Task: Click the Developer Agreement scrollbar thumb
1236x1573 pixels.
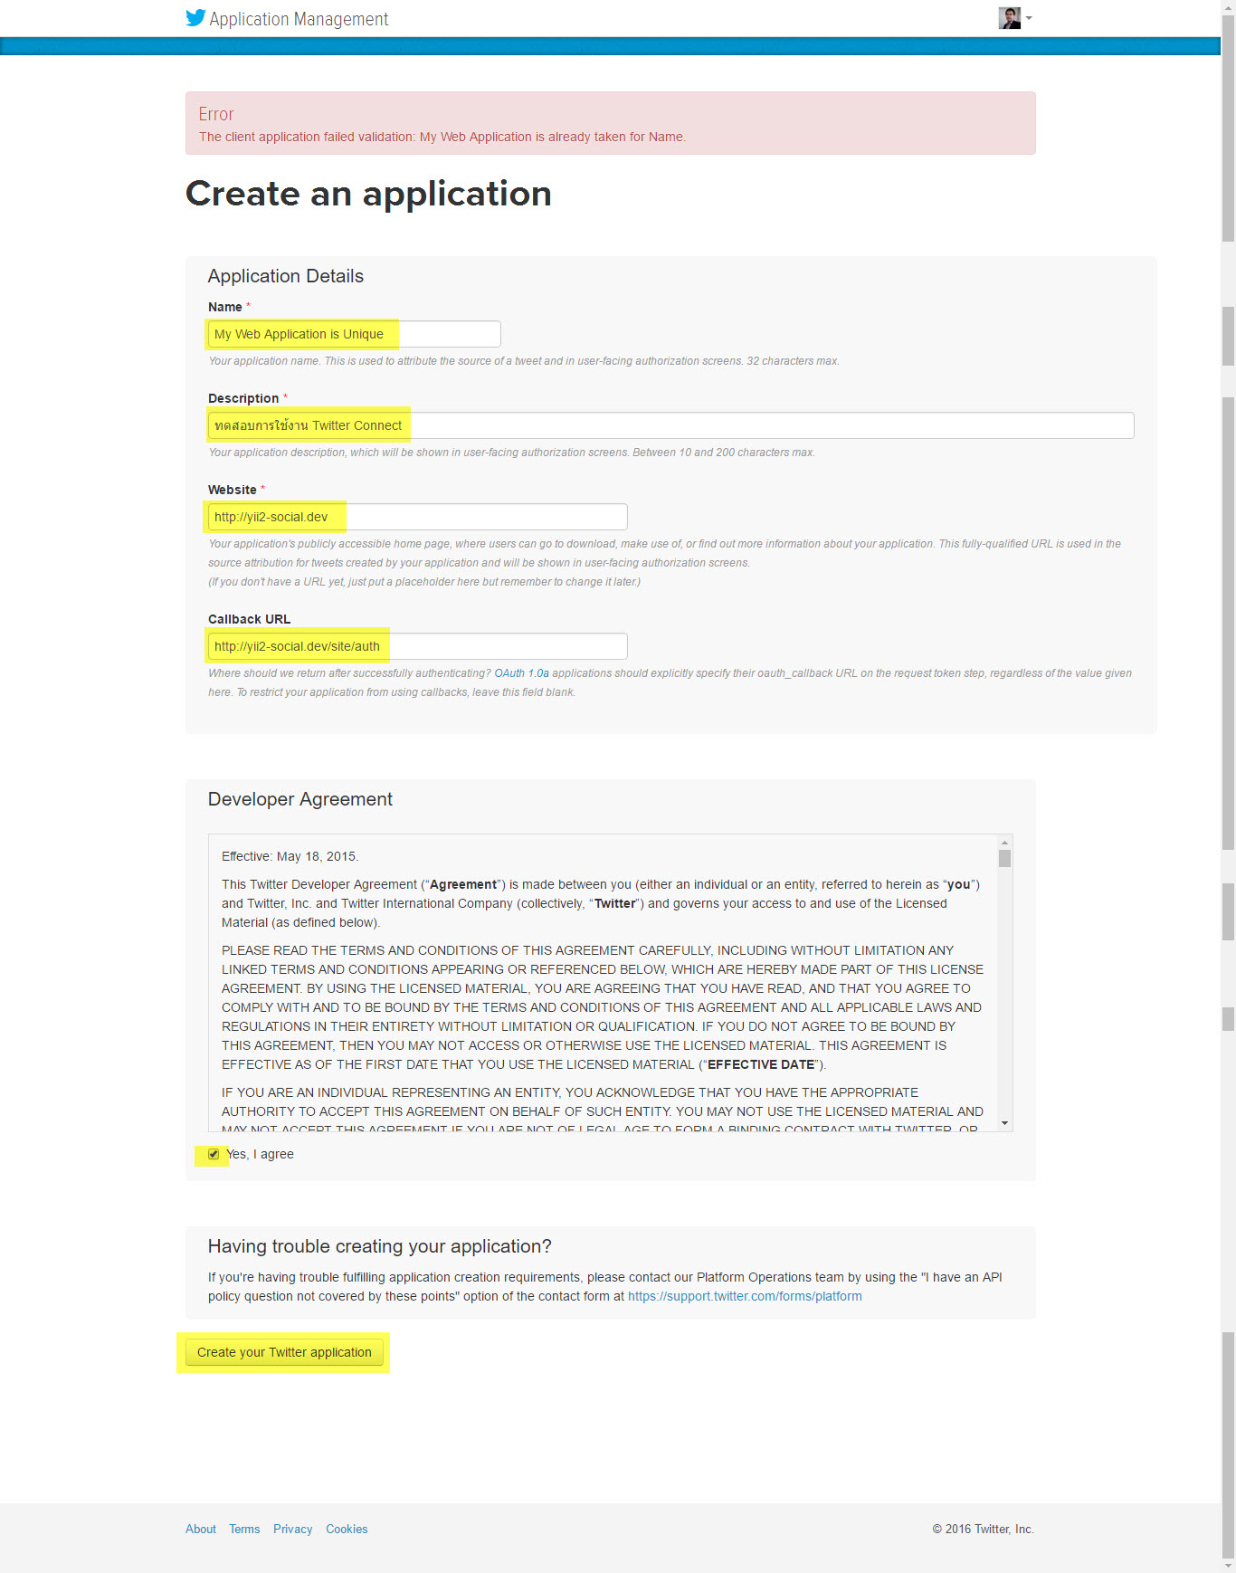Action: click(1004, 858)
